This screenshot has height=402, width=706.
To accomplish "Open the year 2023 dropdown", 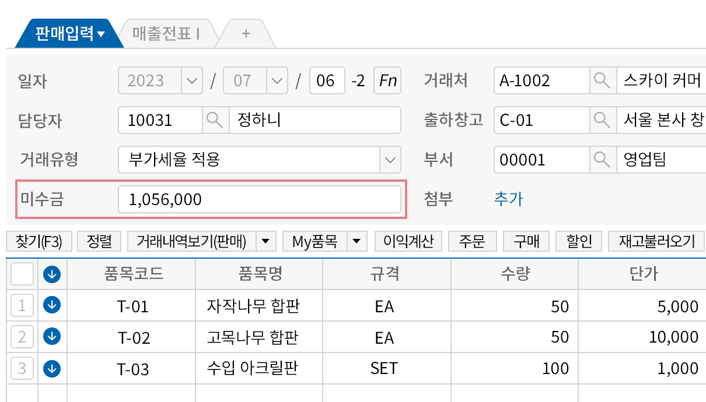I will (191, 80).
